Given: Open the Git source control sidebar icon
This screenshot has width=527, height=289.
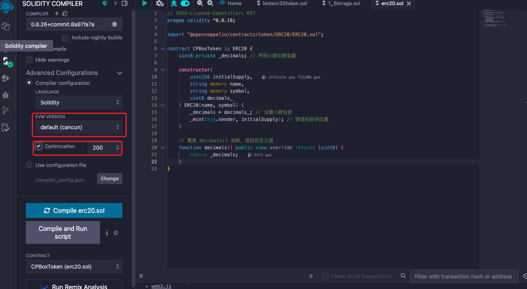Looking at the screenshot, I should [x=6, y=111].
